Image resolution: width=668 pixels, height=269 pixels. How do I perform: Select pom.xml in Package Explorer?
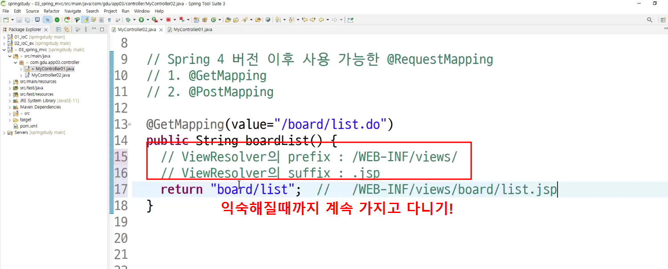click(x=29, y=126)
